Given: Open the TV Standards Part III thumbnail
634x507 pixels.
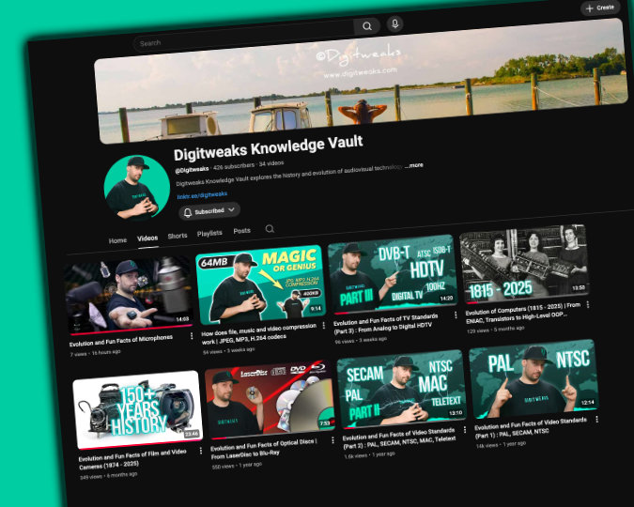Looking at the screenshot, I should [393, 274].
